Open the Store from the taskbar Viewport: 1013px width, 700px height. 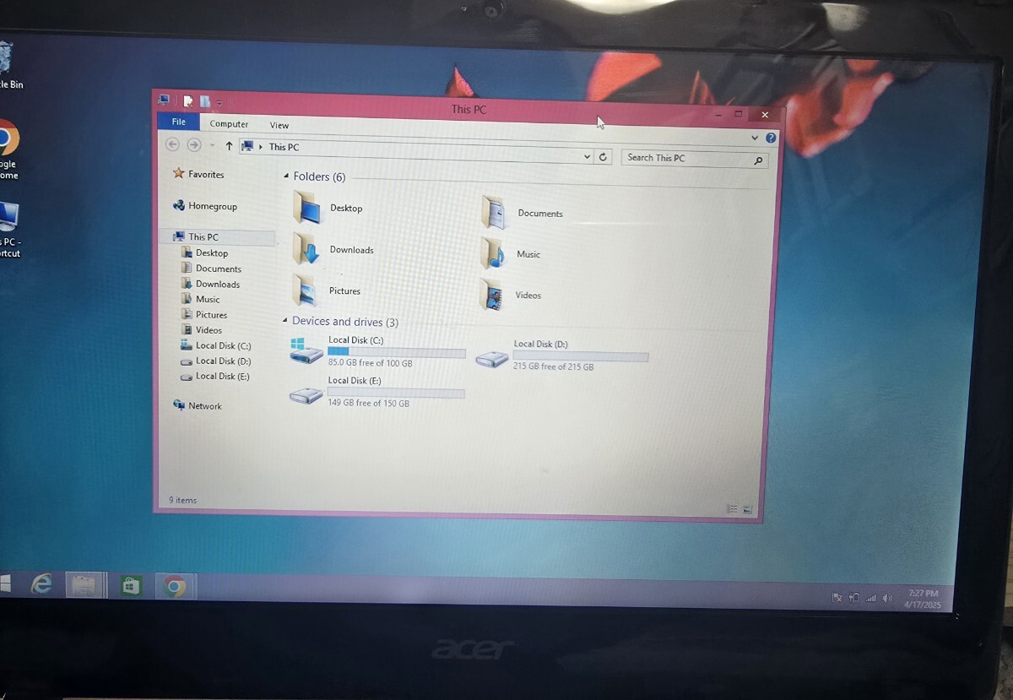click(x=130, y=585)
